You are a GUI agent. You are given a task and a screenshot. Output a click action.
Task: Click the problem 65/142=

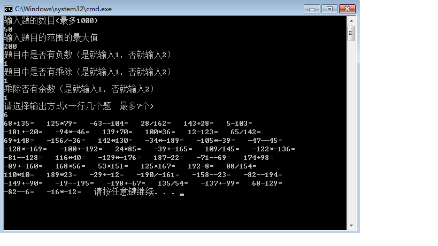click(x=245, y=132)
